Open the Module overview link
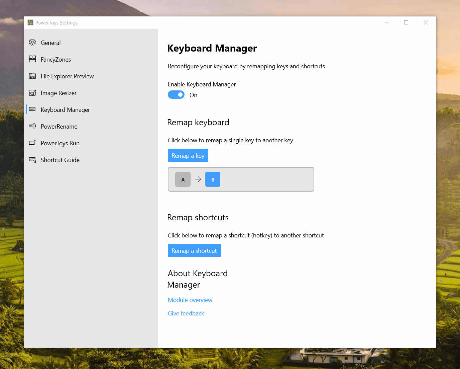 (x=190, y=300)
